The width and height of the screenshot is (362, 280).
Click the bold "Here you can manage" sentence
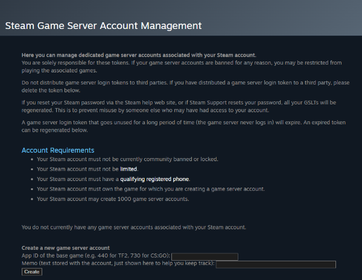click(x=138, y=55)
